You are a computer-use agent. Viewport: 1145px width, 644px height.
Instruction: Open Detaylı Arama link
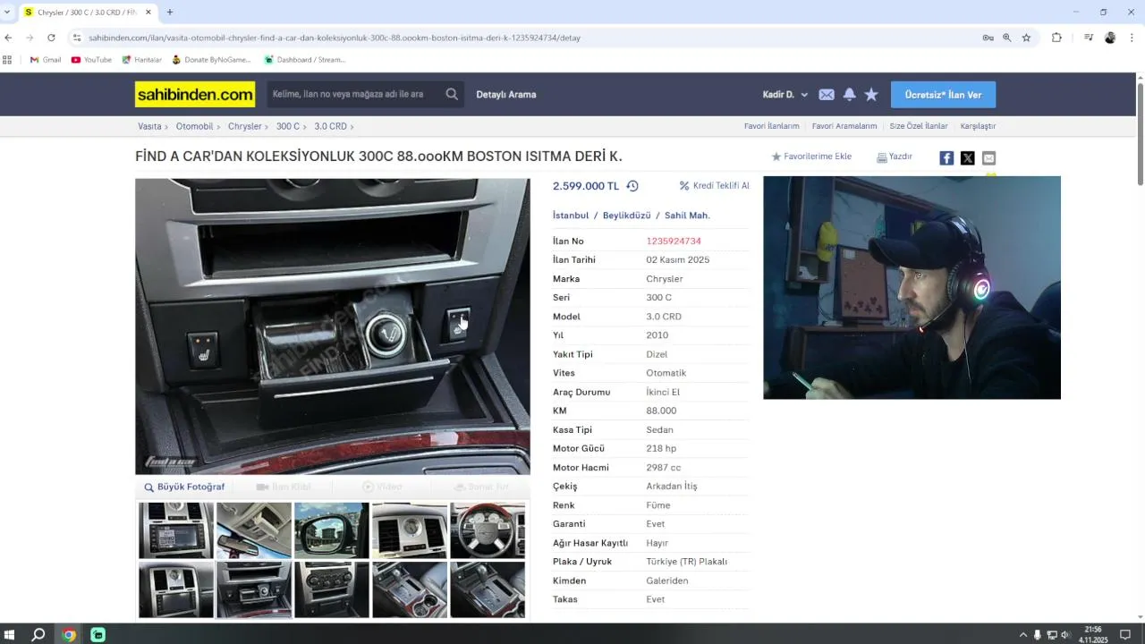[506, 95]
